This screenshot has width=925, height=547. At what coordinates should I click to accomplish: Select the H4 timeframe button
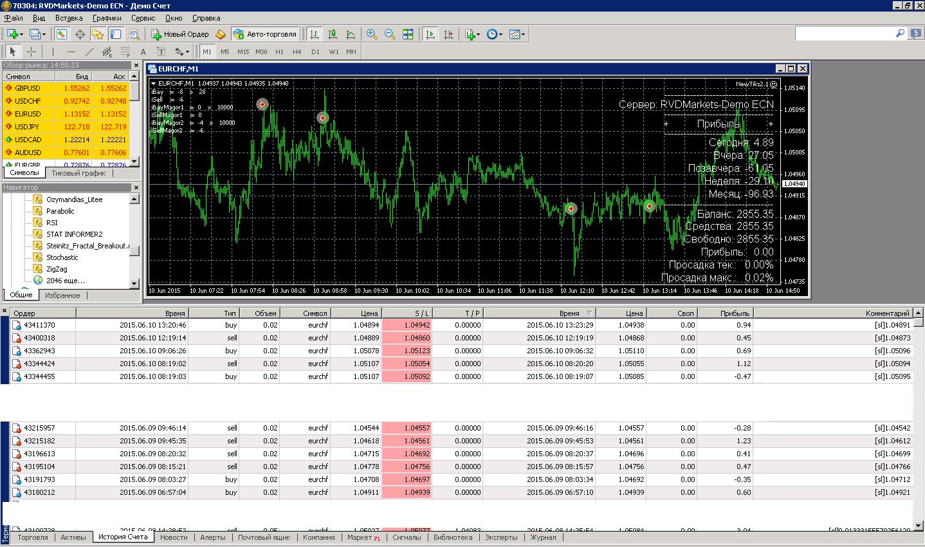[297, 51]
